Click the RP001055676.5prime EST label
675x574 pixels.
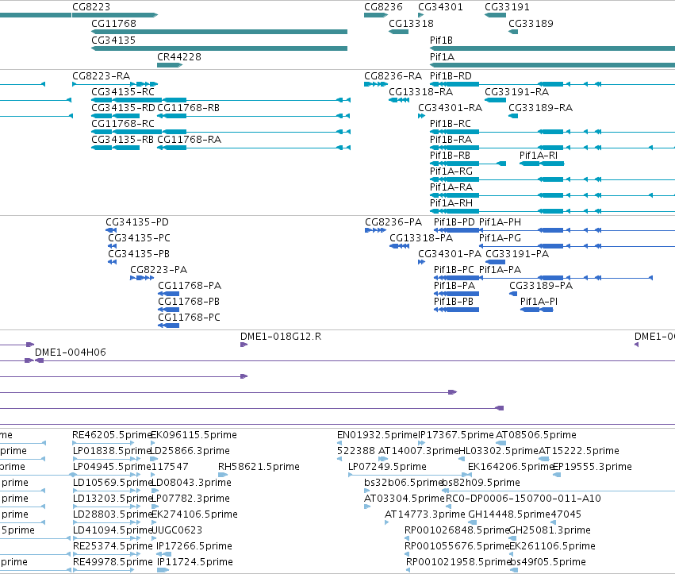click(x=457, y=546)
